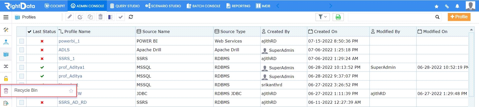Switch to Query Studio tab
Image resolution: width=479 pixels, height=107 pixels.
tap(125, 6)
